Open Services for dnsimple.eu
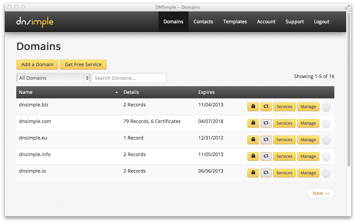The image size is (356, 223). tap(284, 140)
